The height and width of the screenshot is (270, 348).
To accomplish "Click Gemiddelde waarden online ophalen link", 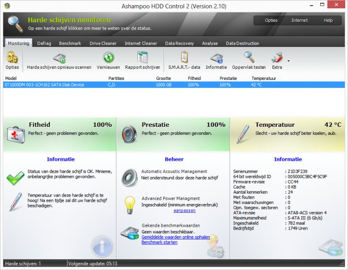I will pyautogui.click(x=175, y=237).
